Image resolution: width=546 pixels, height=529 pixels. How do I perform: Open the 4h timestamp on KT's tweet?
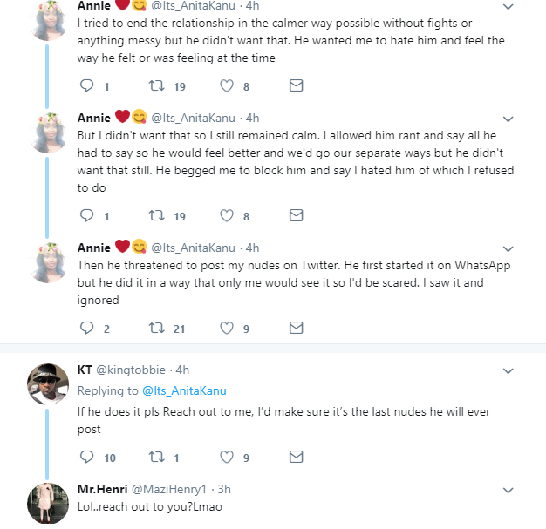181,370
